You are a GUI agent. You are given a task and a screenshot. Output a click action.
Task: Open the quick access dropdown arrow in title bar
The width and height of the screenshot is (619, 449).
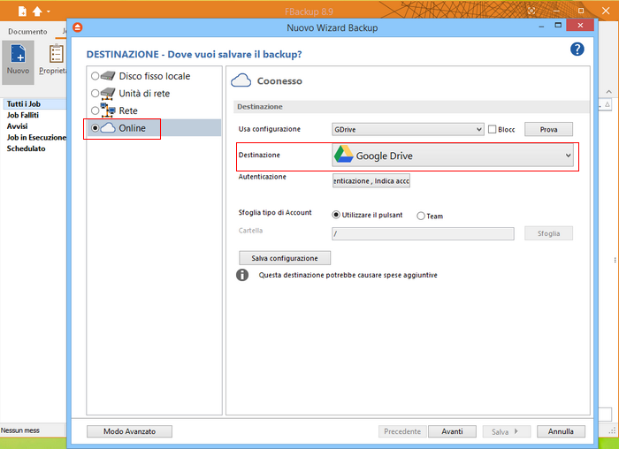48,12
